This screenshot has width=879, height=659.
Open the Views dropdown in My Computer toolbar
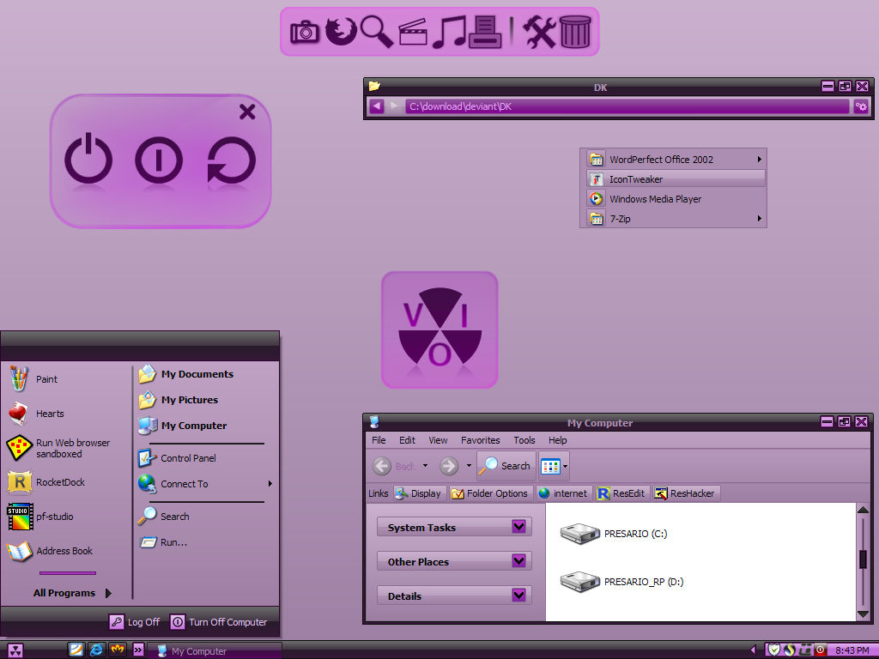(553, 466)
